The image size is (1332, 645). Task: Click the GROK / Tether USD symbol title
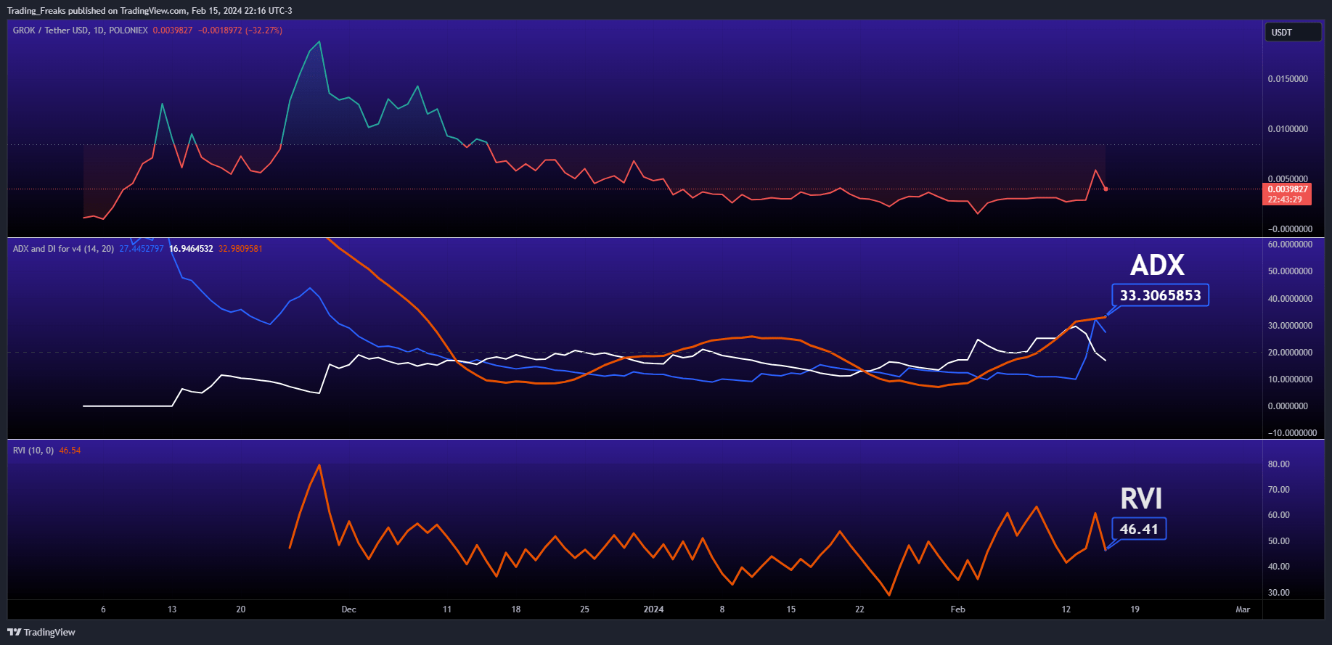point(51,30)
